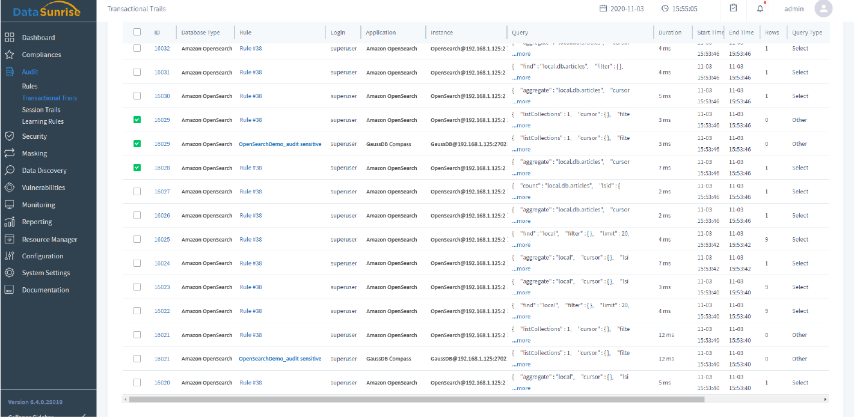
Task: Open transaction ID 16030 link
Action: coord(162,96)
